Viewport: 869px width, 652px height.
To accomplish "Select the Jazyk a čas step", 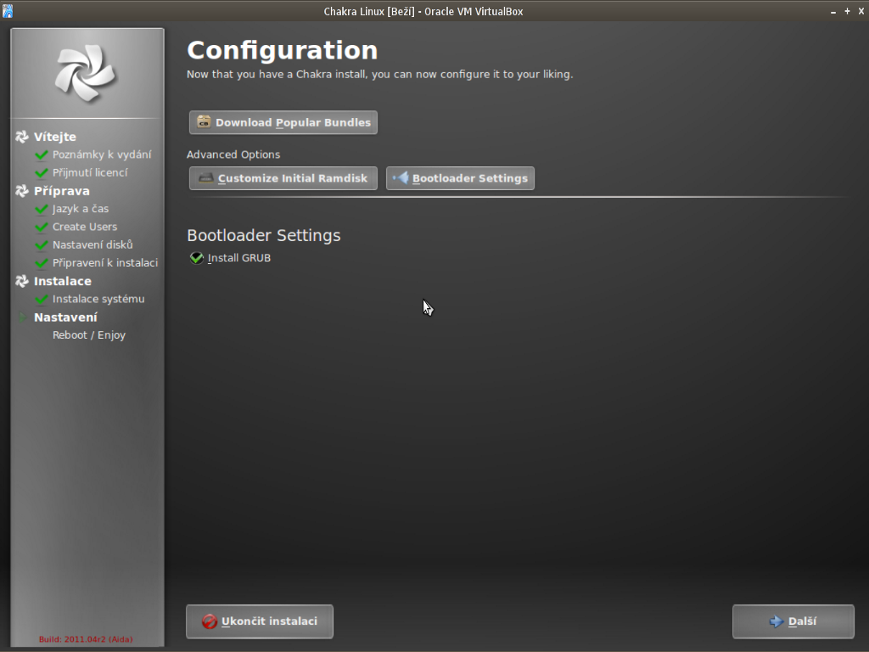I will [x=81, y=209].
